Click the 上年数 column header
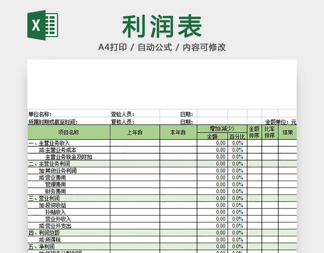324x253 pixels. pyautogui.click(x=135, y=132)
